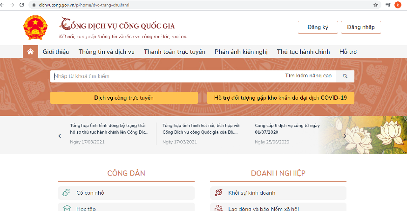This screenshot has width=407, height=211.
Task: Open news about kết nối, tích hợp với Cổng
Action: pos(201,129)
